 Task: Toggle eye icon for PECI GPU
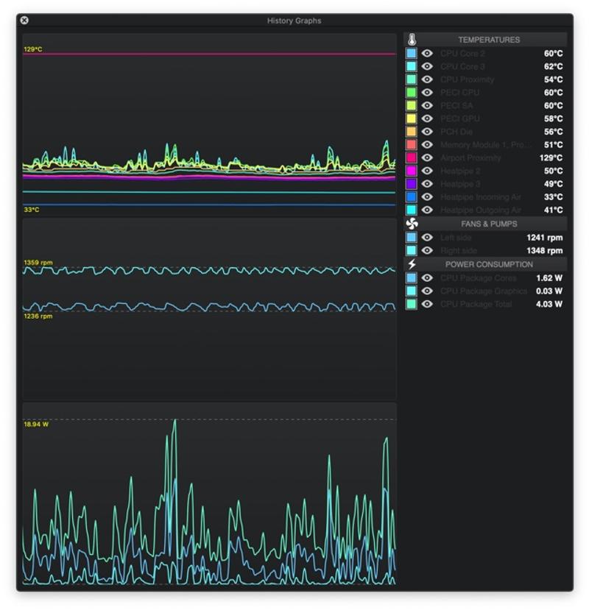427,118
